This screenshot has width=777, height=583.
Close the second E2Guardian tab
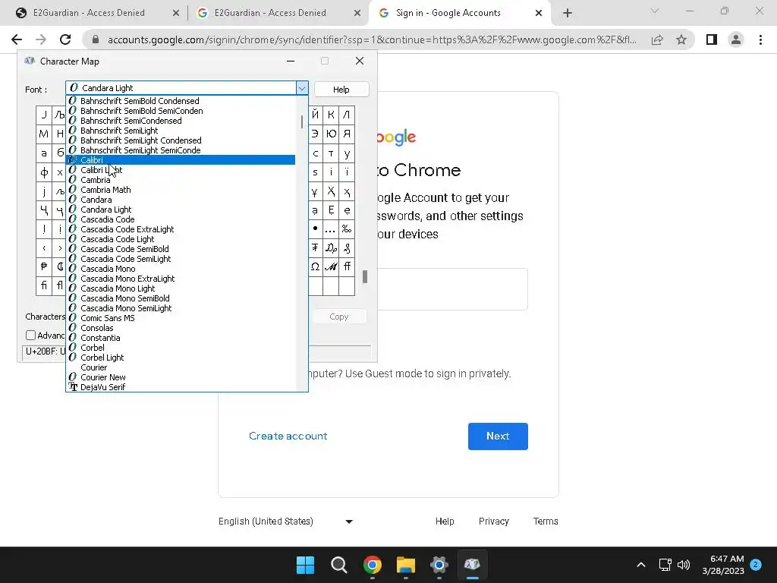tap(357, 14)
